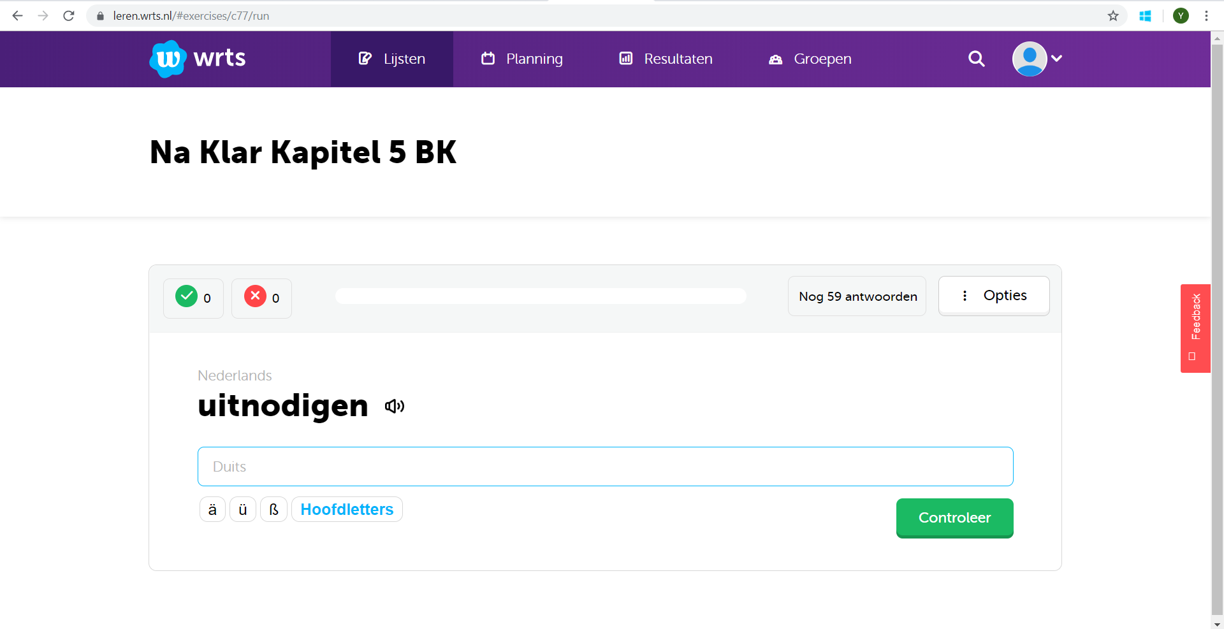The width and height of the screenshot is (1224, 629).
Task: Click the browser forward arrow
Action: click(x=43, y=16)
